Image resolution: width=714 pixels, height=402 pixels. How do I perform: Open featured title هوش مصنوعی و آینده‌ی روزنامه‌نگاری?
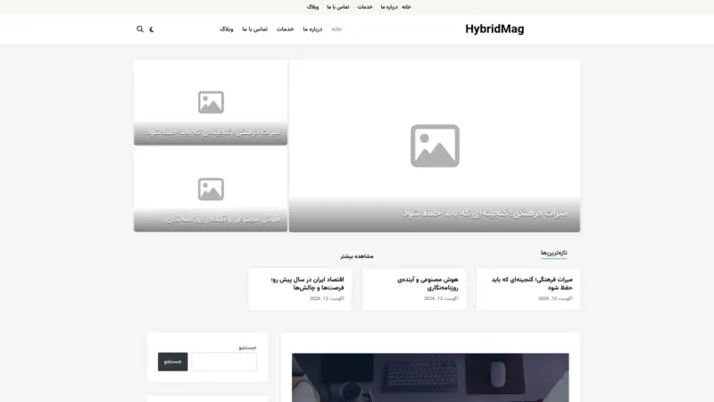222,219
